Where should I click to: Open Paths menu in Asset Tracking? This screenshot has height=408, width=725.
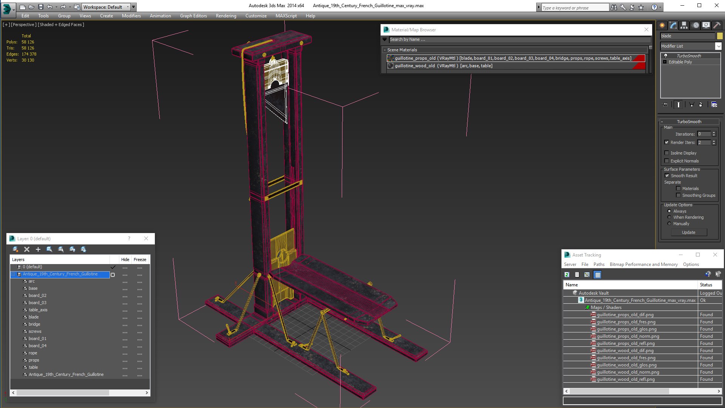(x=599, y=264)
